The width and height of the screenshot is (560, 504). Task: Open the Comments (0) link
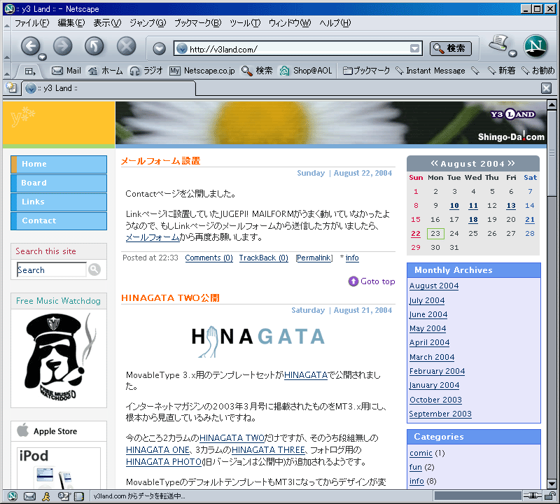209,258
